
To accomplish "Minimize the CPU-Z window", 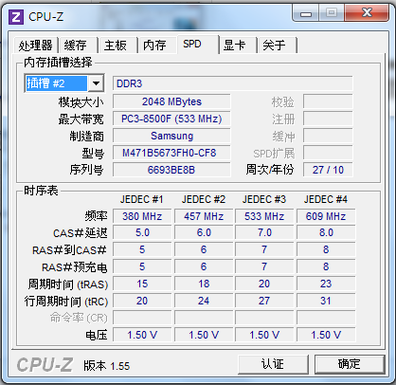I will point(306,13).
